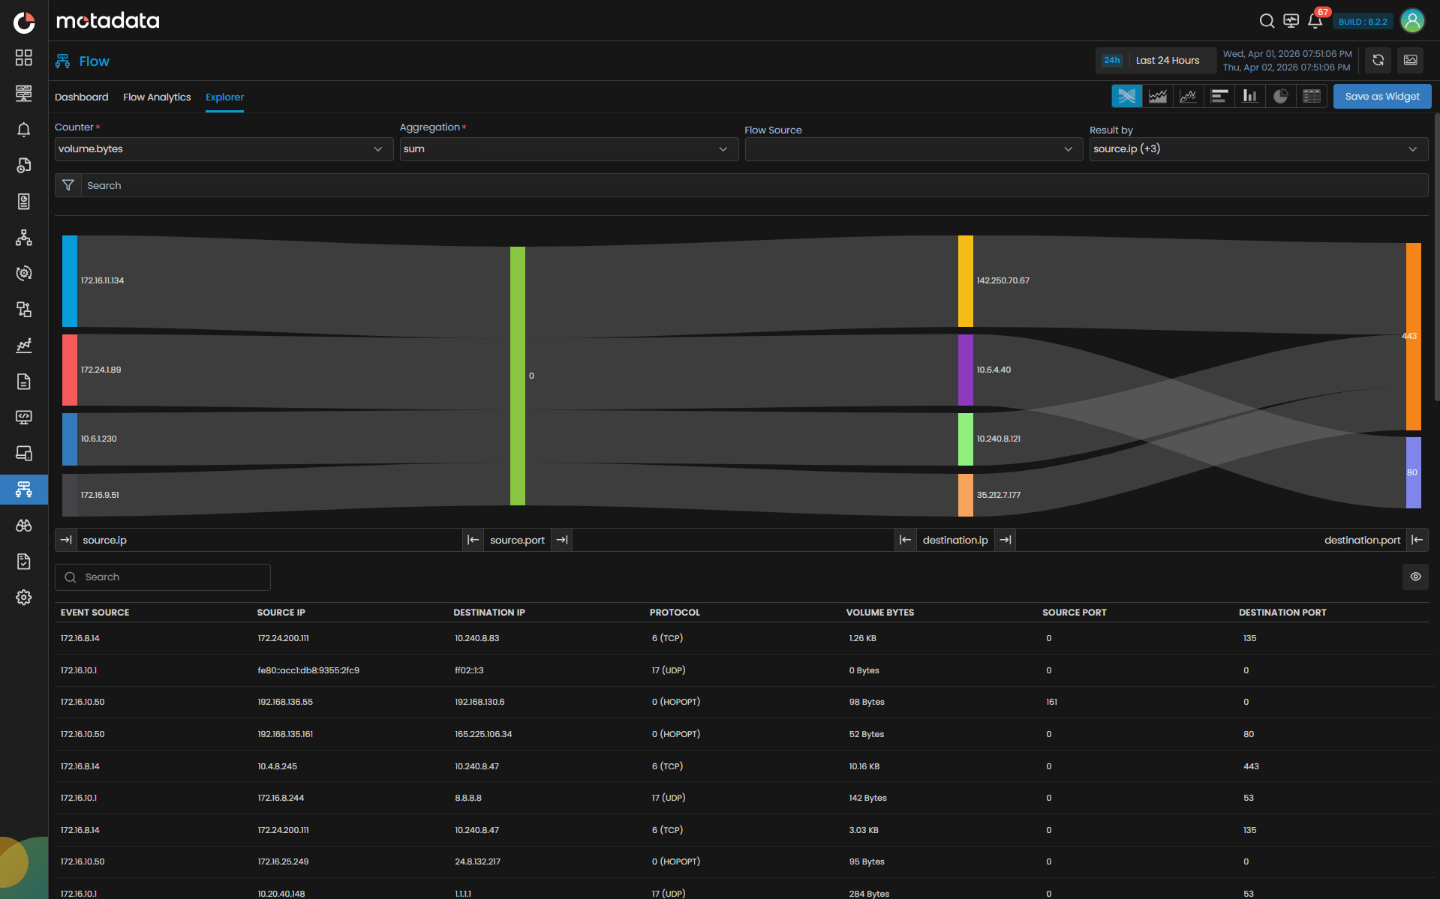Open the Discovery binoculars sidebar icon
Screen dimensions: 1440x899
(x=23, y=526)
